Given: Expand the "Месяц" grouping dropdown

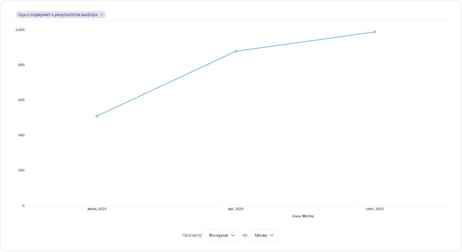Looking at the screenshot, I should click(264, 235).
